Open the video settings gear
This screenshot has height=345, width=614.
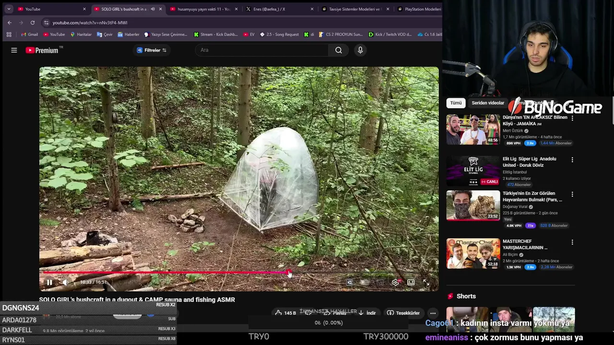pos(395,282)
